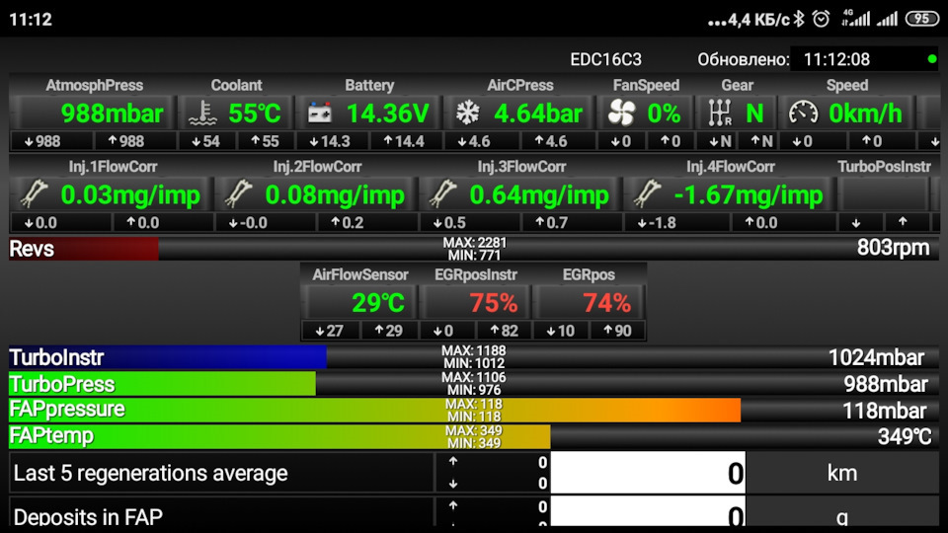Image resolution: width=948 pixels, height=533 pixels.
Task: Tap the -1.67mg/imp injector 4 value
Action: click(x=749, y=194)
